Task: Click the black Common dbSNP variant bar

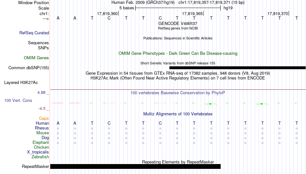Action: 237,68
